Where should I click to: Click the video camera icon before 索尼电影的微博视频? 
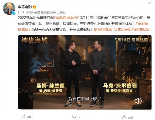click(115, 30)
